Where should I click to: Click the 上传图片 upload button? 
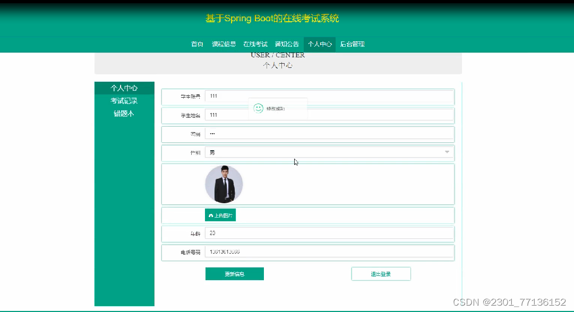(220, 215)
